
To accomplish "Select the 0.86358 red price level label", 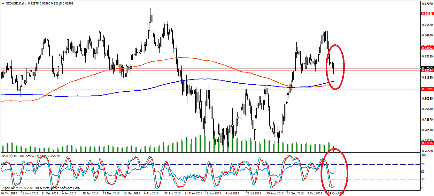I will (x=428, y=14).
